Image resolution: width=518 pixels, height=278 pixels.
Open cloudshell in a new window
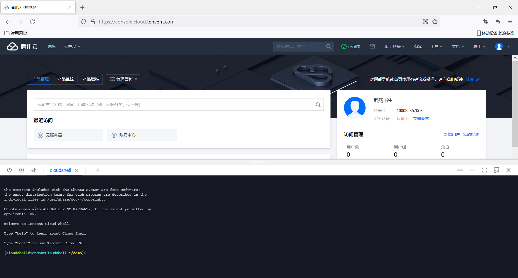[496, 170]
